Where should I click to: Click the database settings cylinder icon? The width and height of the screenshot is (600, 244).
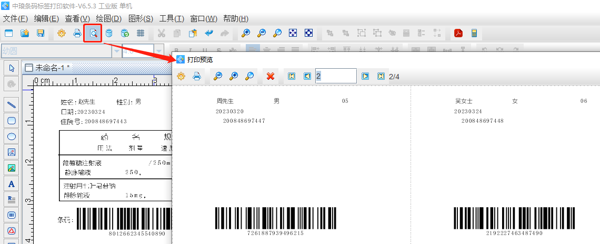[109, 33]
